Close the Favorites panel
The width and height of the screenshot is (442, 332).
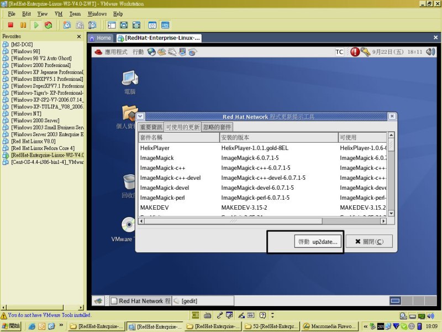click(x=79, y=37)
